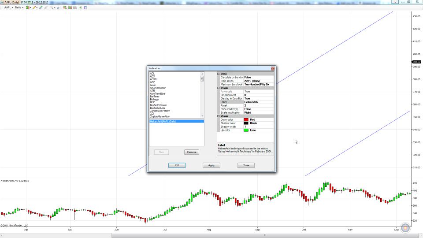Screen dimensions: 423x238
Task: Click the Remove button
Action: tap(192, 152)
